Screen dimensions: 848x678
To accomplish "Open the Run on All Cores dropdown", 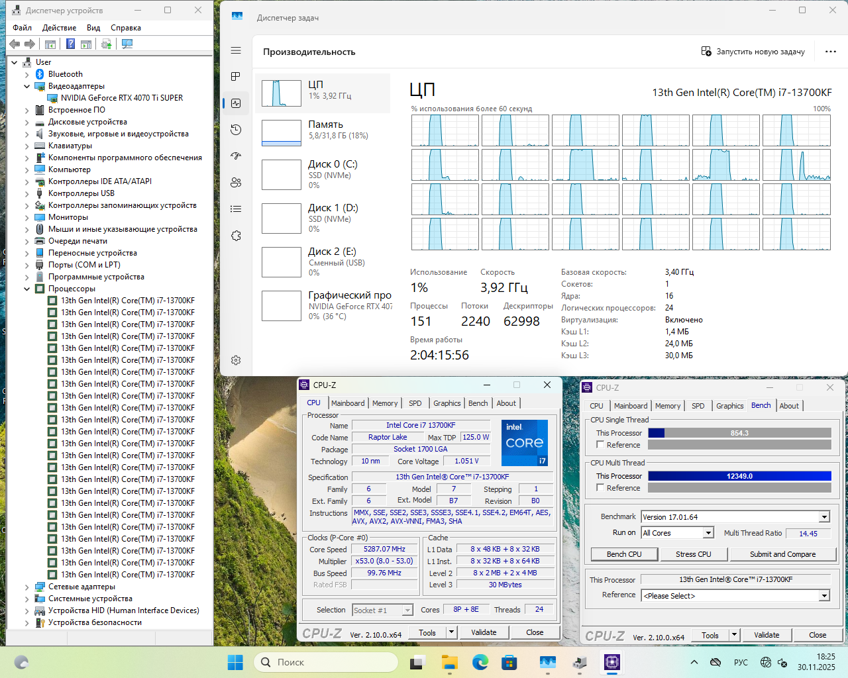I will pyautogui.click(x=708, y=533).
